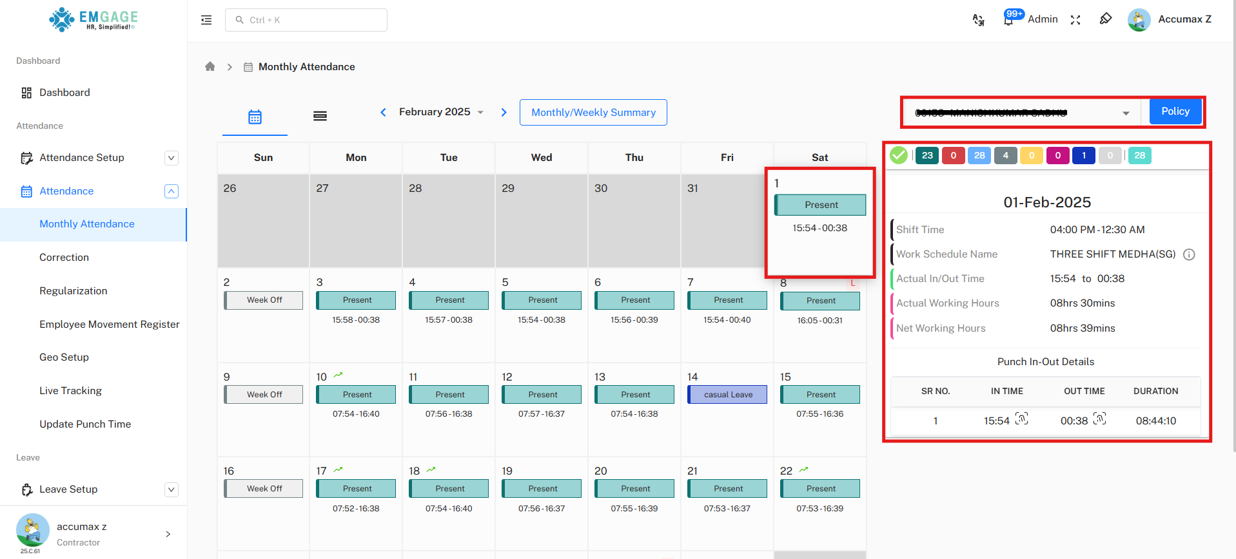1236x559 pixels.
Task: Open the notifications bell icon
Action: pos(1008,20)
